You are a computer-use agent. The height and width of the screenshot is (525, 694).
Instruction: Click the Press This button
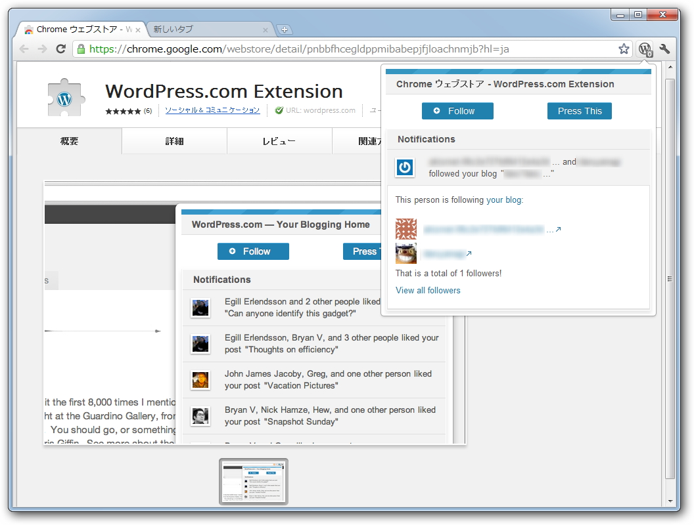pos(579,111)
